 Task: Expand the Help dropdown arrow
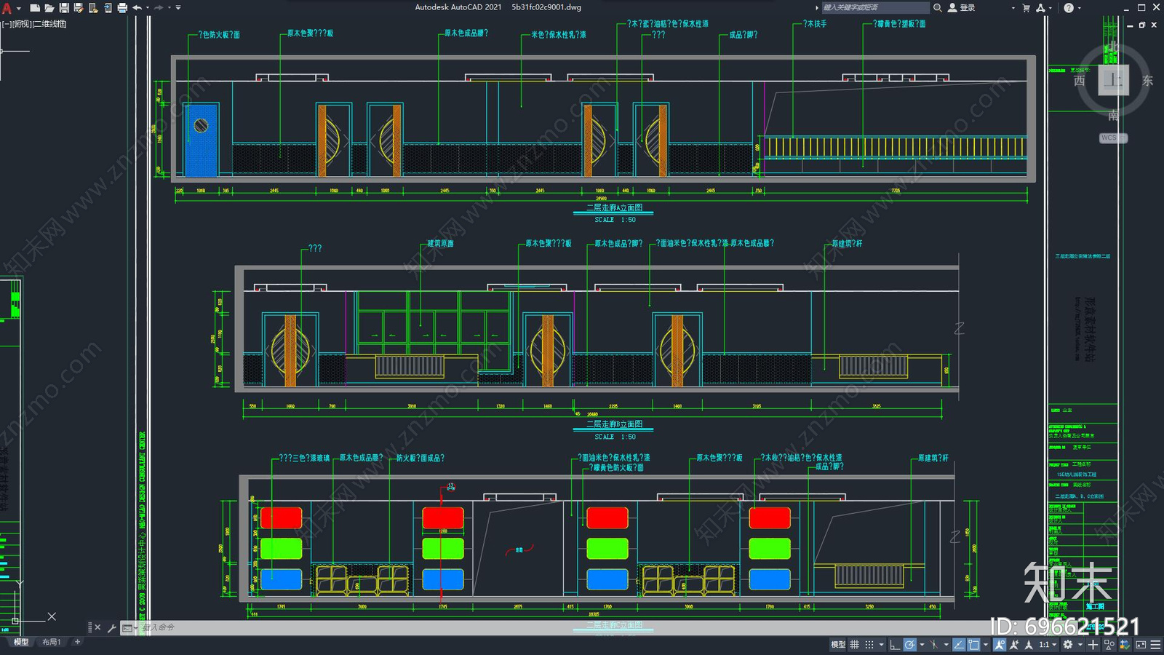click(1079, 8)
